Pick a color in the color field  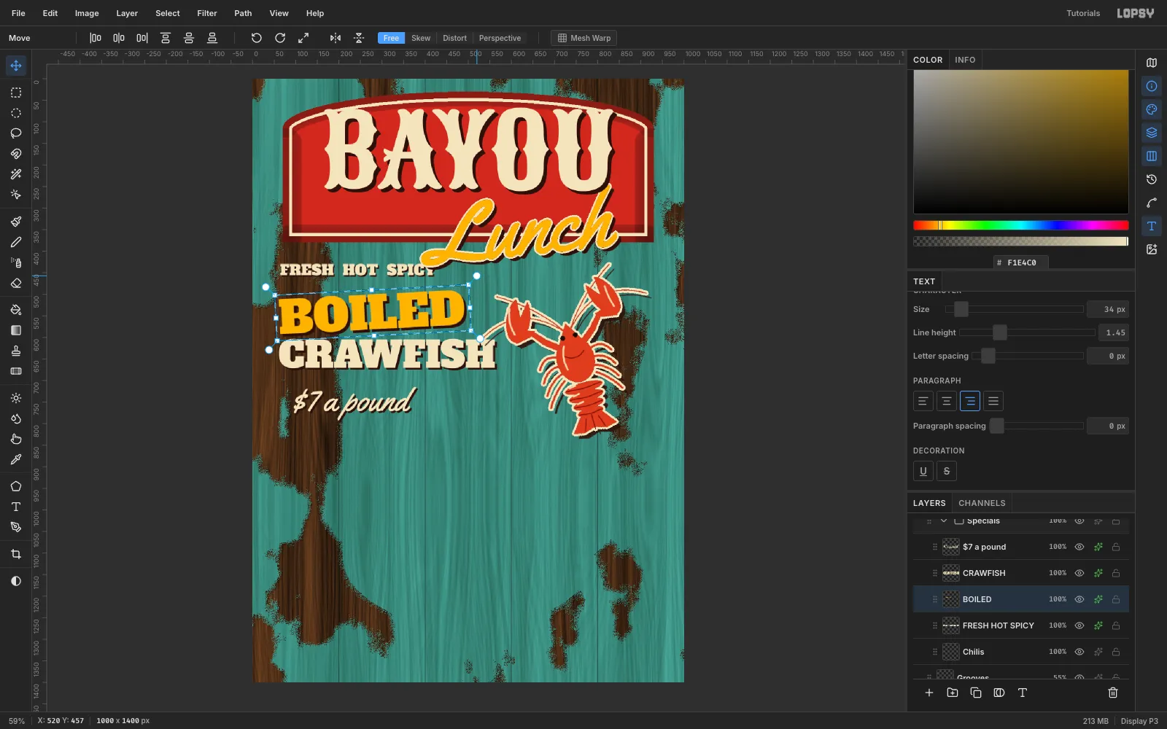click(x=1020, y=141)
